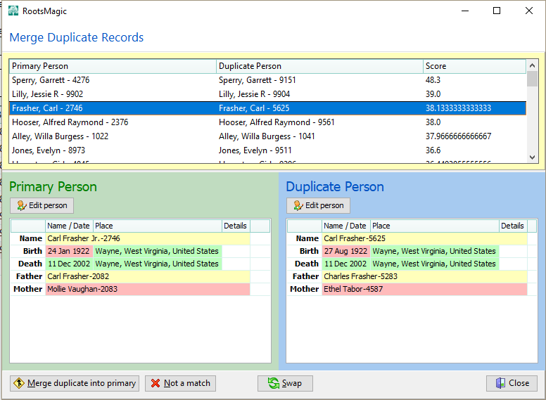Click duplicate entry Alley, Willa Burgess - 1041
Viewport: 546px width, 400px height.
coord(267,136)
